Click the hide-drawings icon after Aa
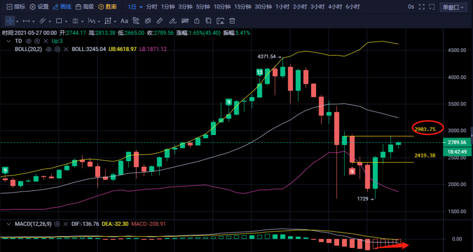473x252 pixels. pos(136,21)
